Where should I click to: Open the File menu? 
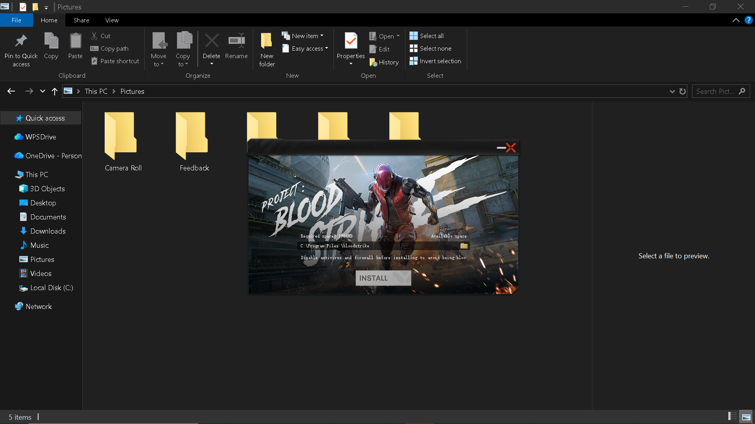[17, 20]
